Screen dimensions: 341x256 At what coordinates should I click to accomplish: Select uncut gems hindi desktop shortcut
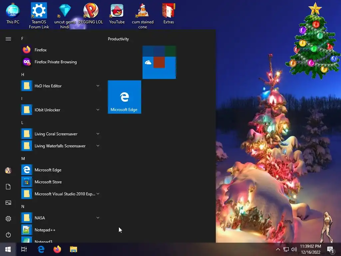65,16
